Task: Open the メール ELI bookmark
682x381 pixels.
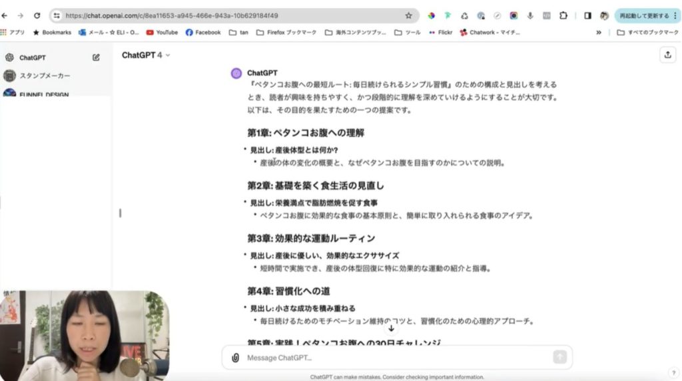Action: click(109, 32)
